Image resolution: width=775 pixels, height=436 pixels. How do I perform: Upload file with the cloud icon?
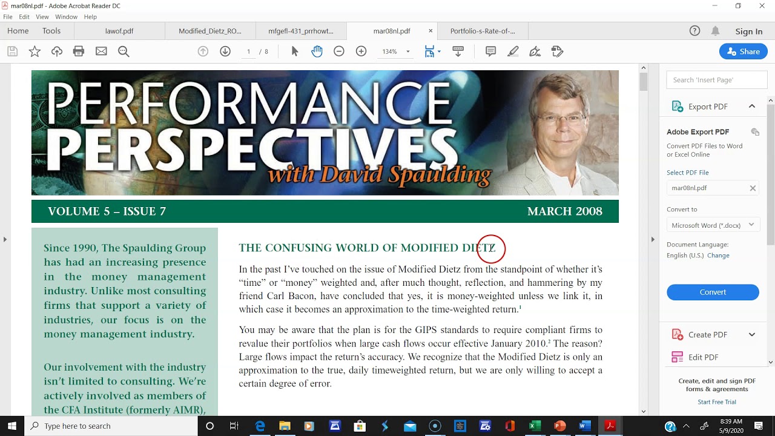tap(57, 51)
